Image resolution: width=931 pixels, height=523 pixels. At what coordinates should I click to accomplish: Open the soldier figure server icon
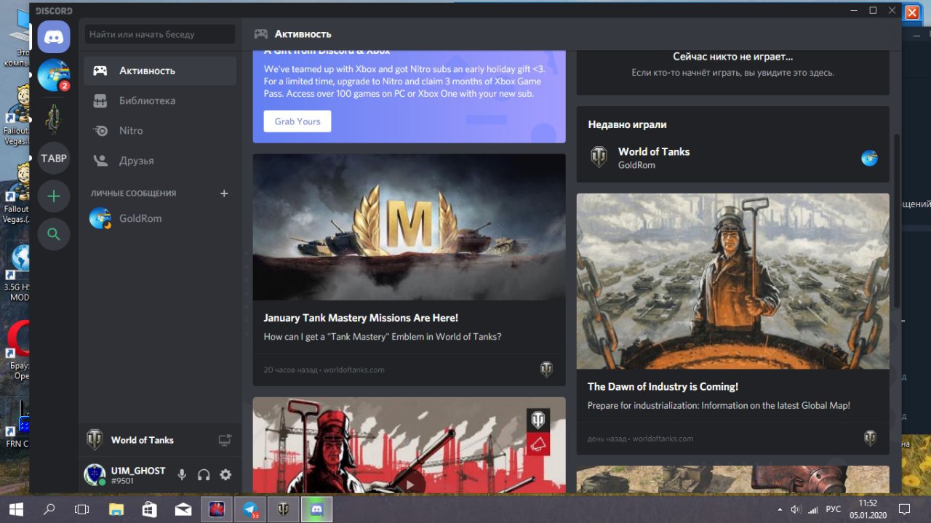(54, 119)
